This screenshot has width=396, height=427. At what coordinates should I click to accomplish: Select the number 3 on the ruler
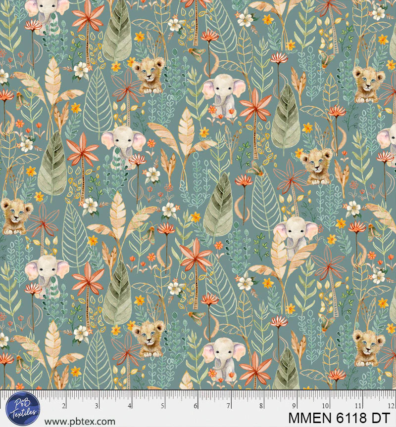(x=97, y=406)
